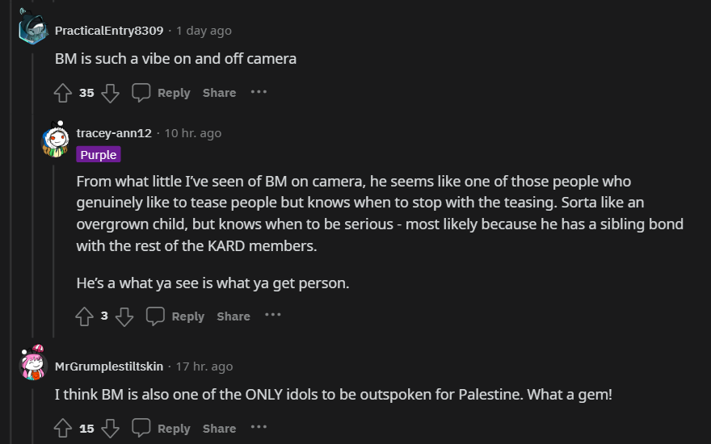The height and width of the screenshot is (444, 711).
Task: Reply to tracey-ann12's comment
Action: point(175,316)
